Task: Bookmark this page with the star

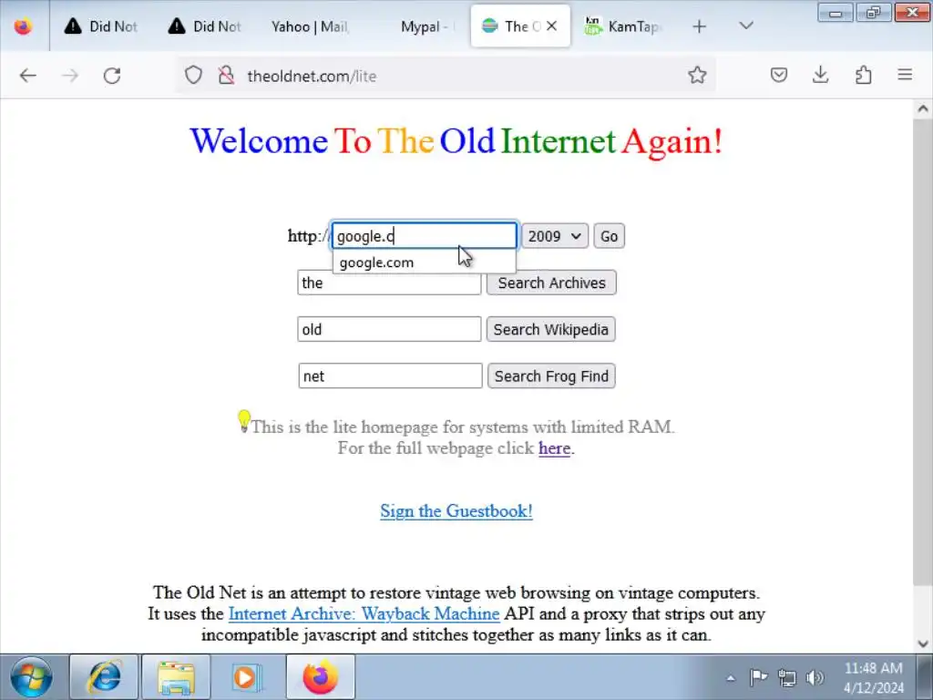Action: [x=697, y=75]
